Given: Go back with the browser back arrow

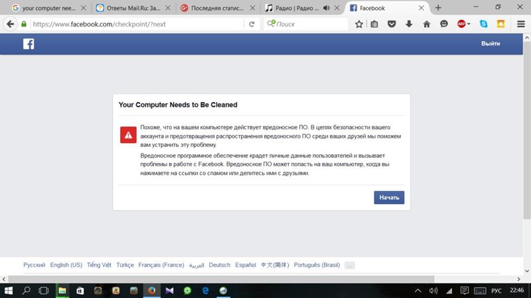Looking at the screenshot, I should [x=11, y=24].
